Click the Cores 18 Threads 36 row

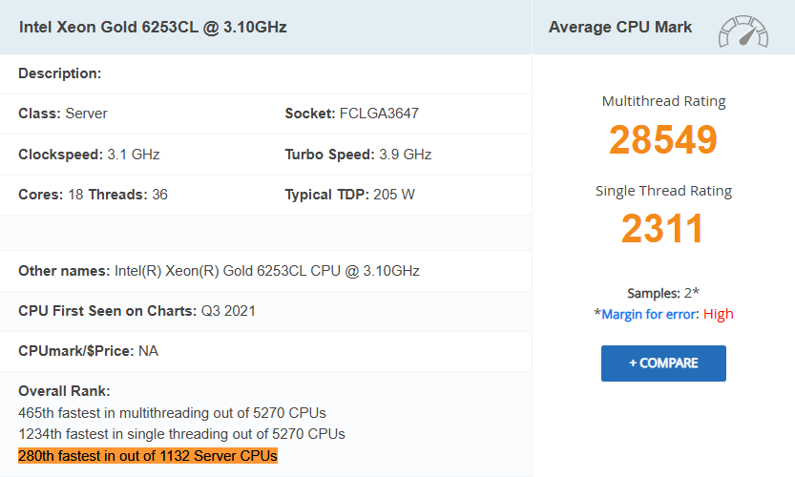(x=93, y=195)
